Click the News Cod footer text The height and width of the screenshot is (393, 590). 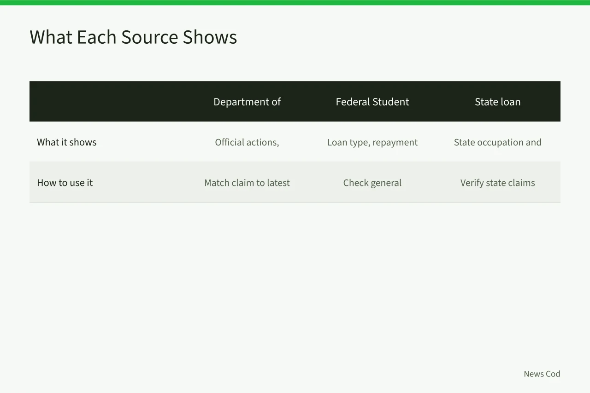542,374
